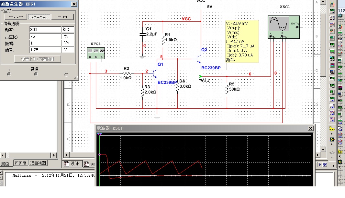Select square waveform in function generator
Viewport: 345px width, 198px height.
(62, 17)
